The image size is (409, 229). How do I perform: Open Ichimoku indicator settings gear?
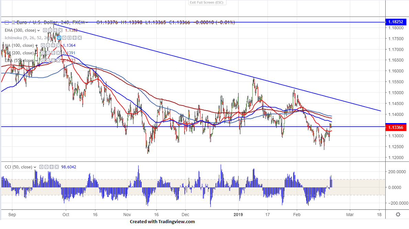click(x=64, y=38)
